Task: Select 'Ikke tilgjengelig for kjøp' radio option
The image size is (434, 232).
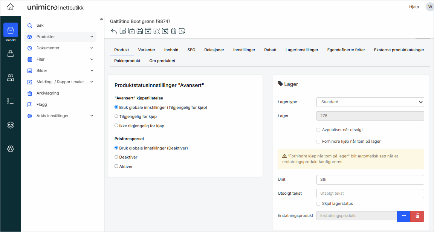Action: point(116,126)
